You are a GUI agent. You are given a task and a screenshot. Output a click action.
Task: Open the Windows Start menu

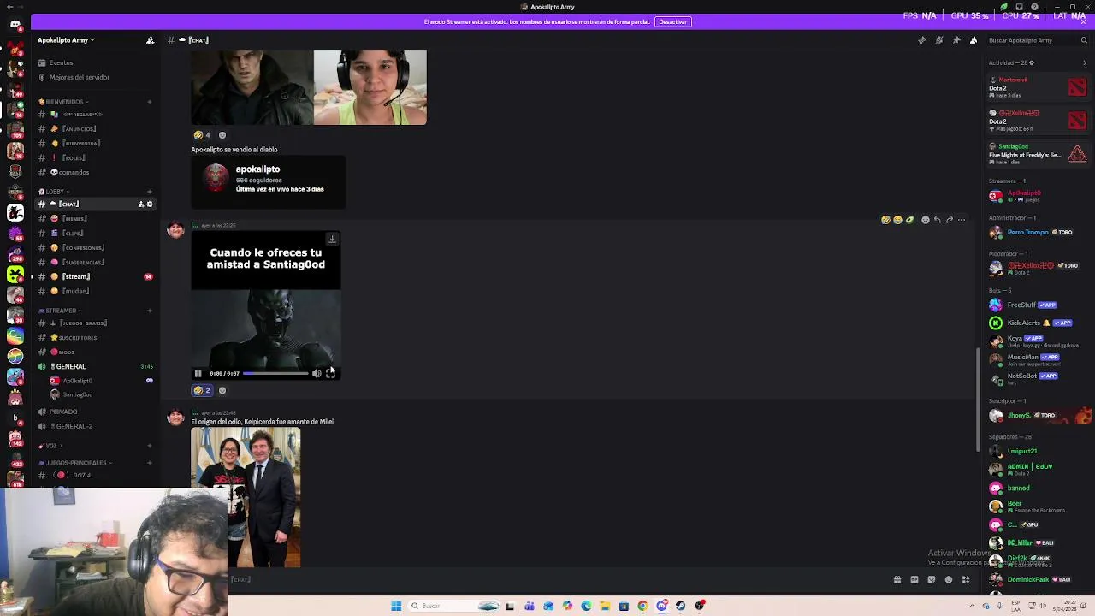pos(396,606)
